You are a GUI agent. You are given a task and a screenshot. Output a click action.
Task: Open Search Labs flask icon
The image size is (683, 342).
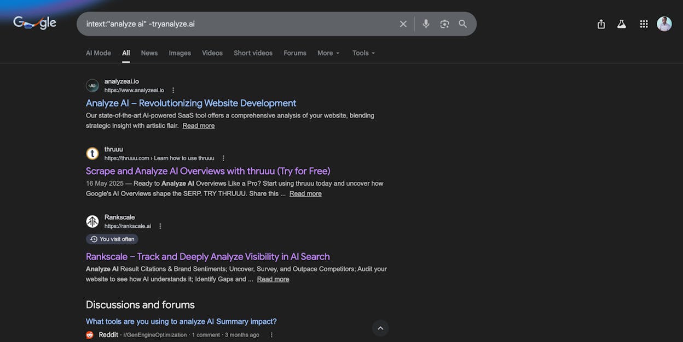tap(622, 24)
